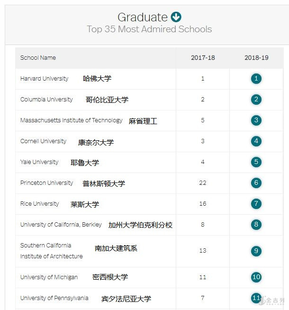
Task: Select Harvard University text
Action: pyautogui.click(x=44, y=79)
